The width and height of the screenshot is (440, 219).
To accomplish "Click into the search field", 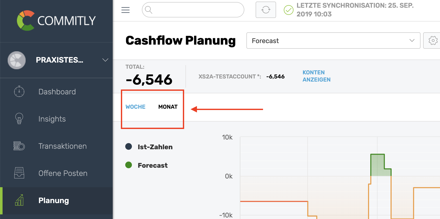I will (x=193, y=10).
